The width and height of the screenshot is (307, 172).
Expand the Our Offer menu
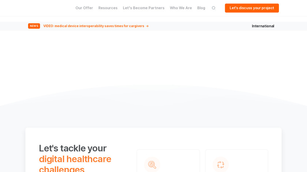tap(84, 8)
